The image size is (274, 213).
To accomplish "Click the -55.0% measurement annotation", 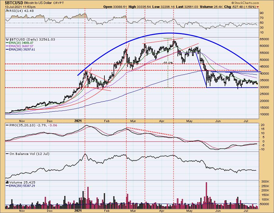I will click(167, 63).
